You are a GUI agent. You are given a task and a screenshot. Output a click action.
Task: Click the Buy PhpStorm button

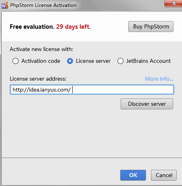(151, 26)
